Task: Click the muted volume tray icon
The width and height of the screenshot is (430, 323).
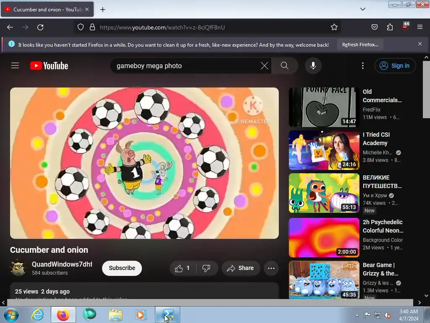Action: click(388, 315)
